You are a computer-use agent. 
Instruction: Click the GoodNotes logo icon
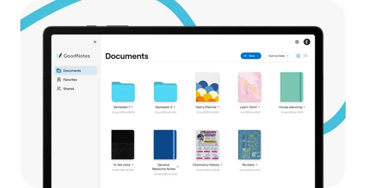tap(58, 56)
